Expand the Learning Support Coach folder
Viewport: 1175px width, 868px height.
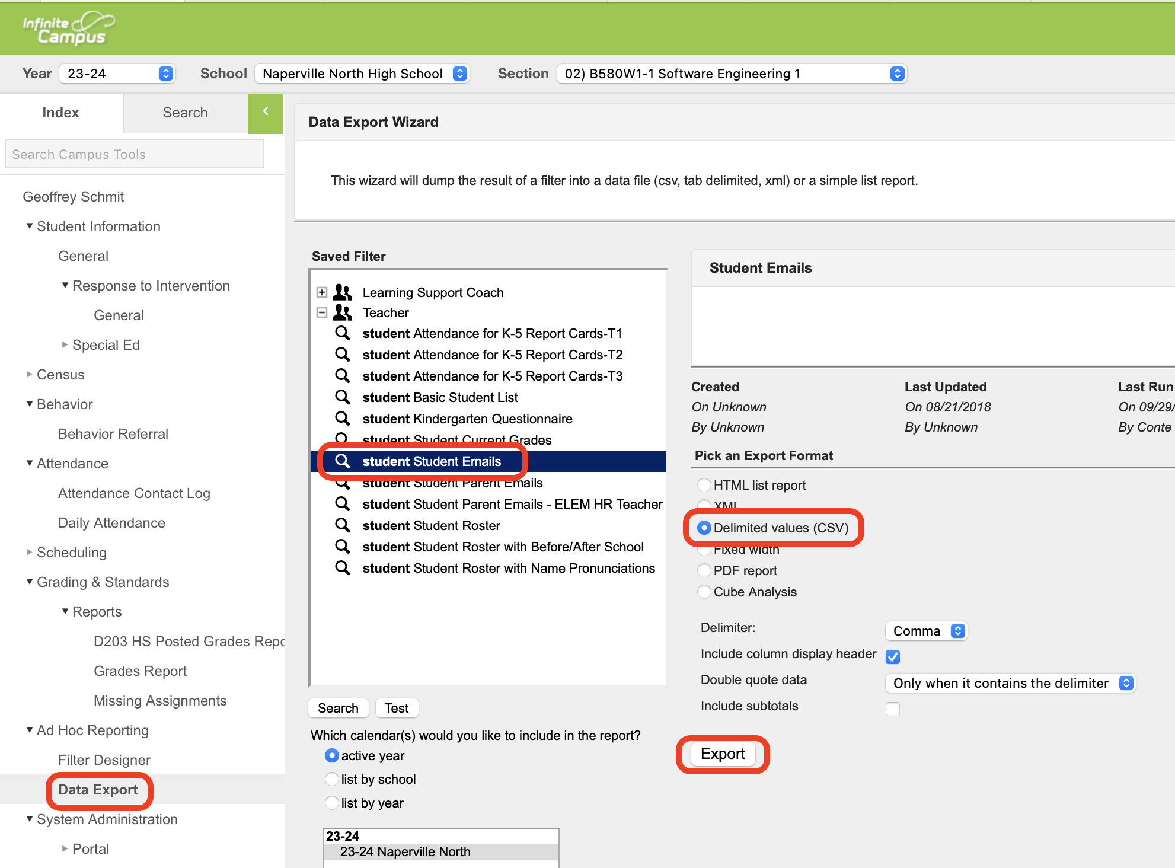coord(322,292)
